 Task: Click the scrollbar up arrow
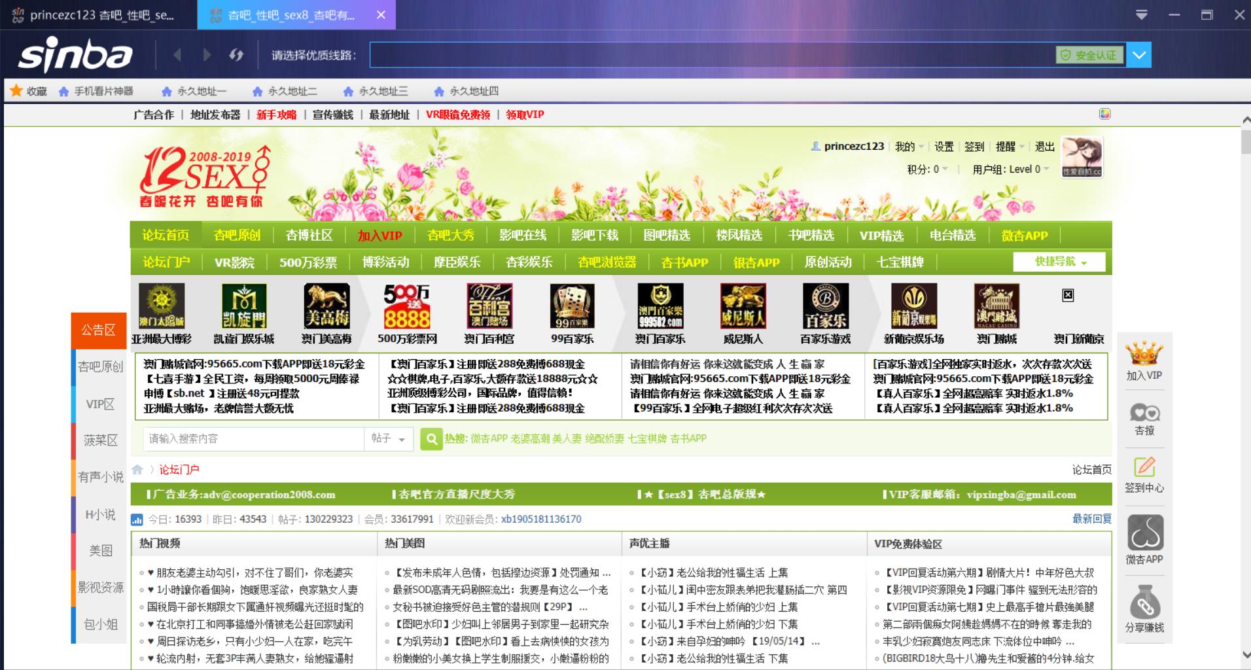1246,120
